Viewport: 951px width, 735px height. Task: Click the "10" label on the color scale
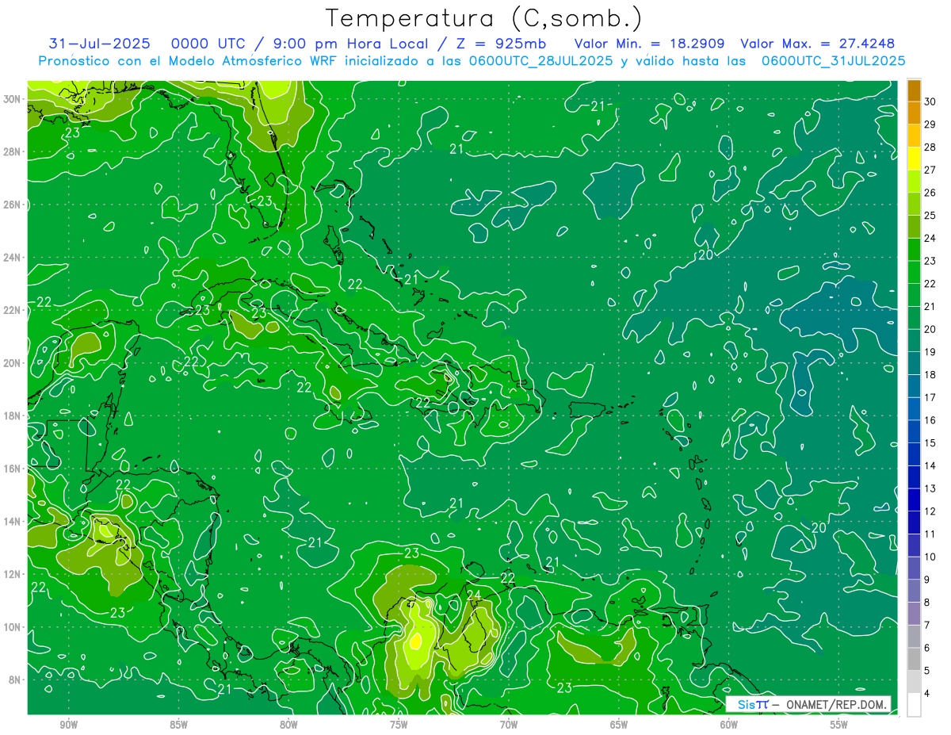click(930, 557)
